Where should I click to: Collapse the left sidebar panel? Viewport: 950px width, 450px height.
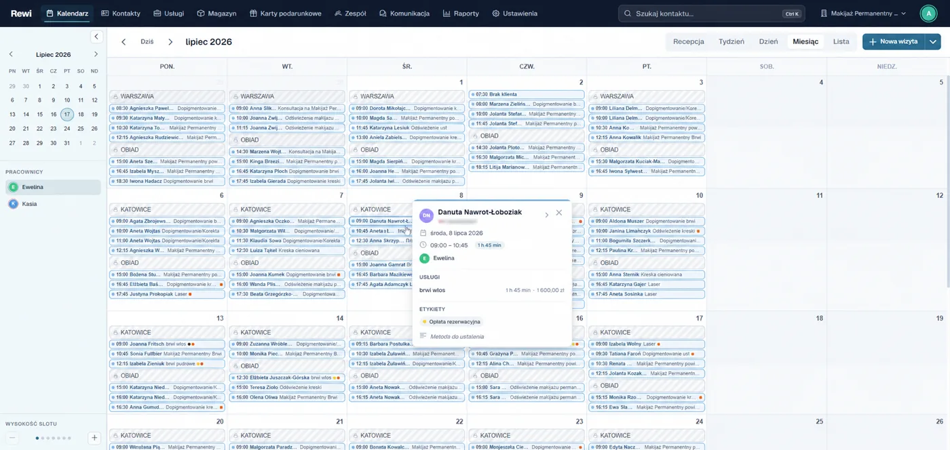point(96,37)
